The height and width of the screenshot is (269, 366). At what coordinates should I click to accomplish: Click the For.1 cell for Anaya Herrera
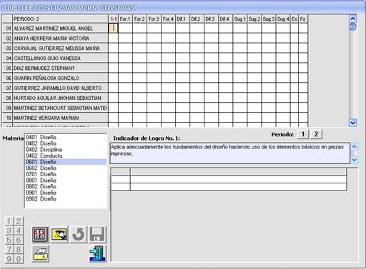click(125, 39)
